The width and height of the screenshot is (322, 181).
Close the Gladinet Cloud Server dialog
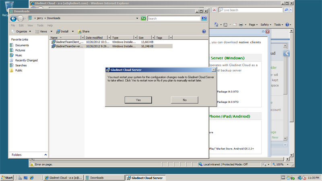tap(214, 70)
